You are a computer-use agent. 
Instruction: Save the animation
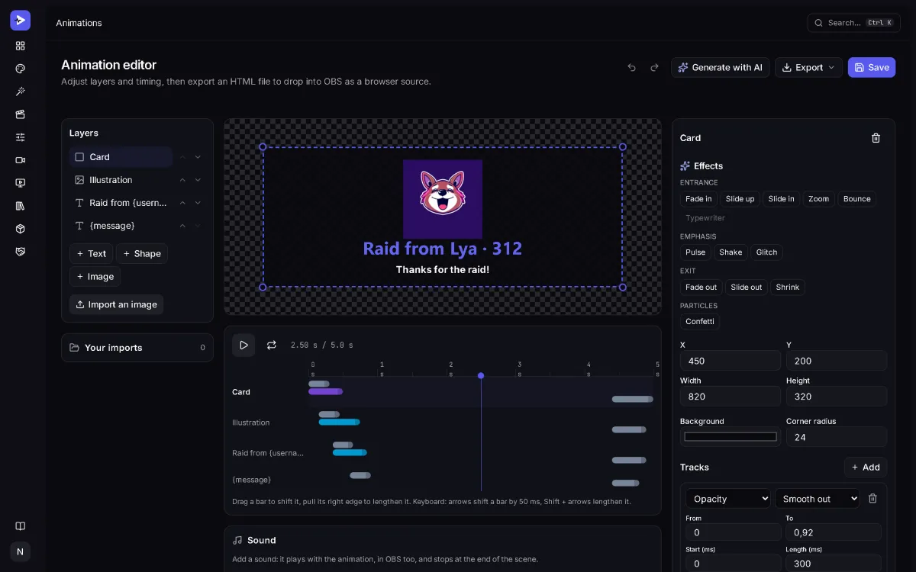click(x=871, y=67)
